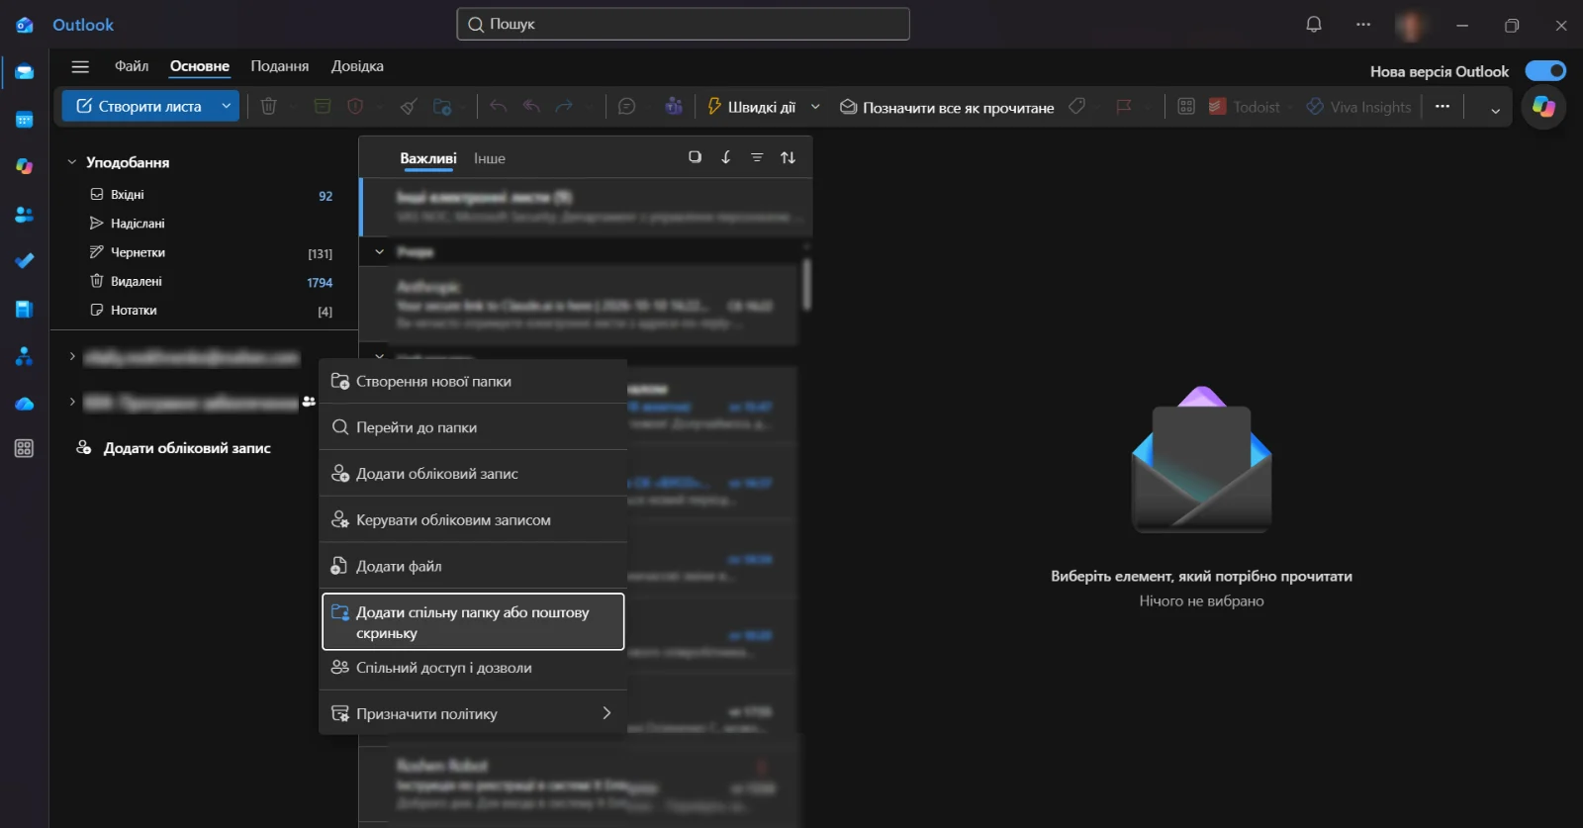Click the Forward arrow icon in the ribbon
The width and height of the screenshot is (1583, 828).
tap(564, 107)
